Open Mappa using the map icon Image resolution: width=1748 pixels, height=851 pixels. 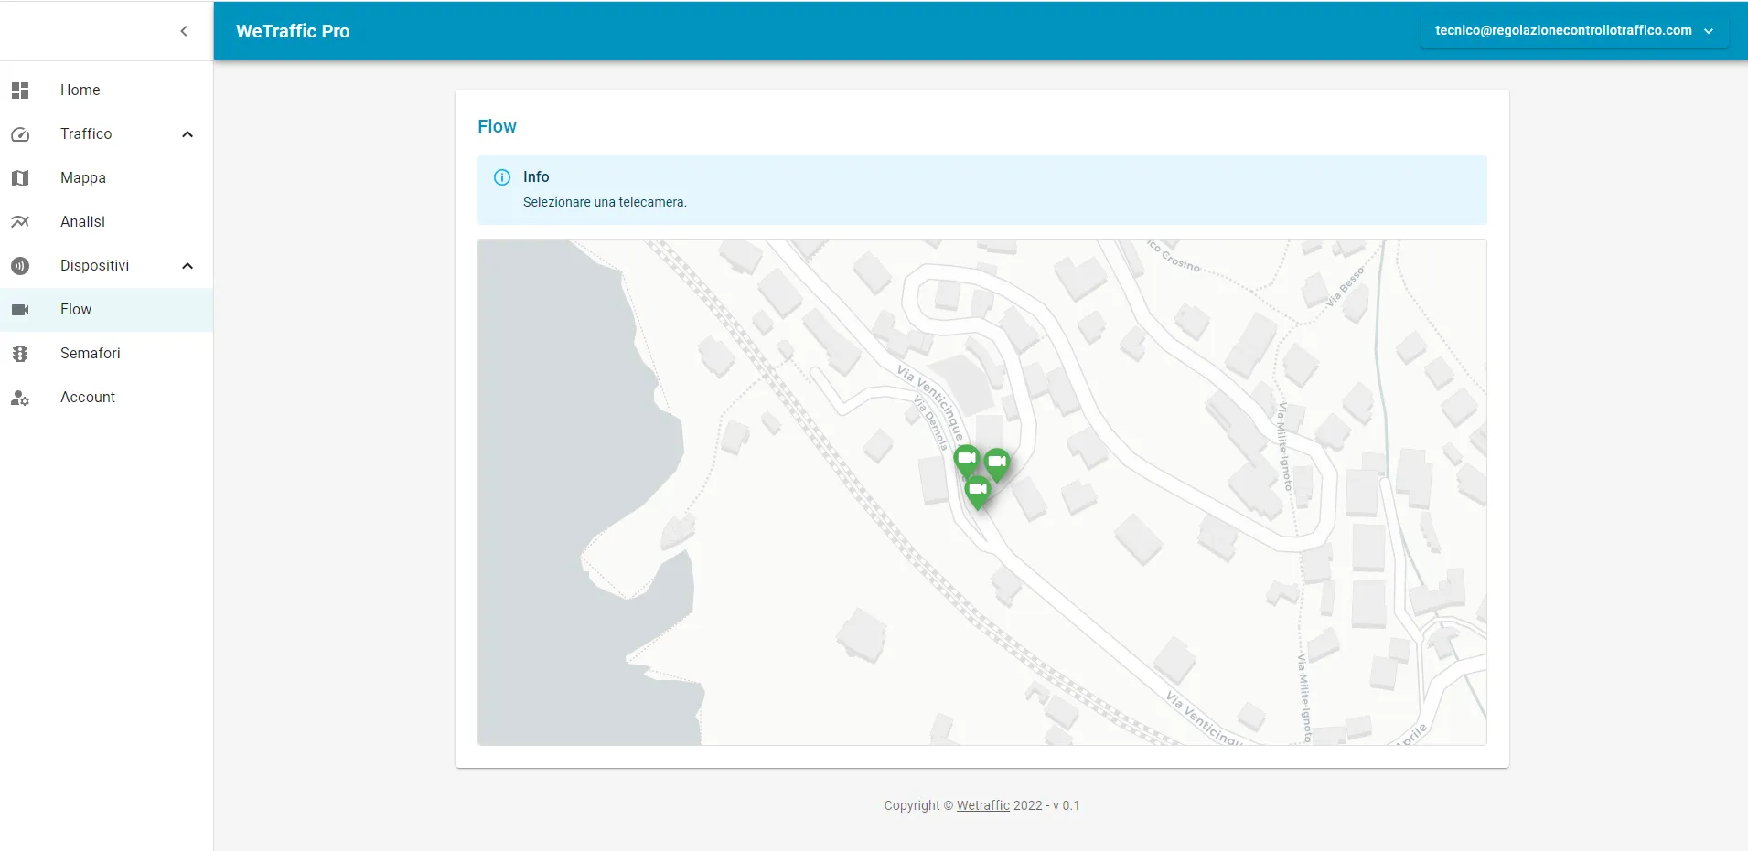point(20,177)
